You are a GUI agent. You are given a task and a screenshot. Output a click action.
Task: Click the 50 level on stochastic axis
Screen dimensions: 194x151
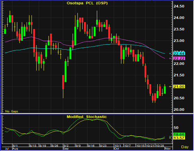pos(176,128)
